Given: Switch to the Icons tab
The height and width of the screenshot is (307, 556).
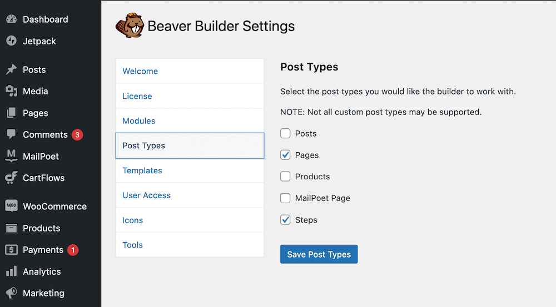Looking at the screenshot, I should [x=190, y=220].
